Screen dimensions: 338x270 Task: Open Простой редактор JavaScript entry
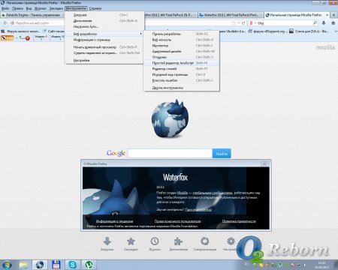(x=182, y=63)
